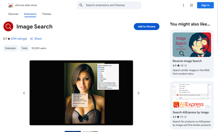
Task: Click the Sign in button
Action: point(205,5)
